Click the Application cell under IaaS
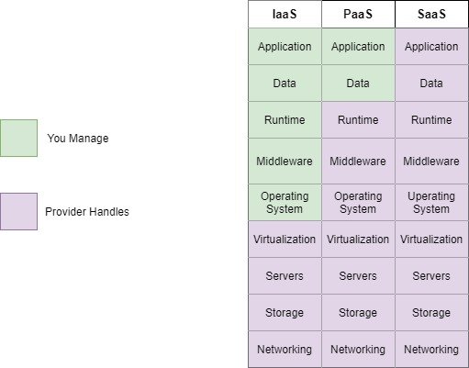The image size is (469, 368). [285, 47]
